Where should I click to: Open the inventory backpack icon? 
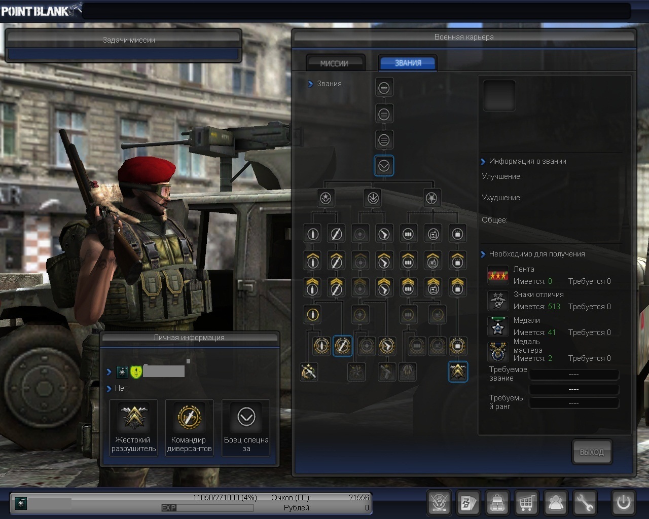[498, 503]
